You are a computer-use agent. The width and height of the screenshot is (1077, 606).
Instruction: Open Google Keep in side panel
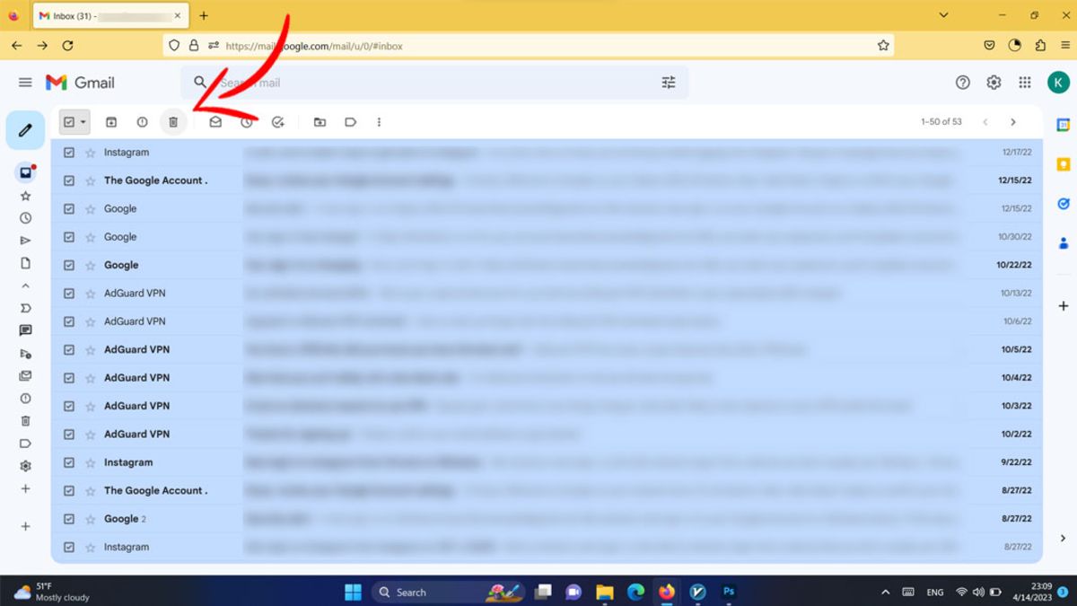(1064, 164)
